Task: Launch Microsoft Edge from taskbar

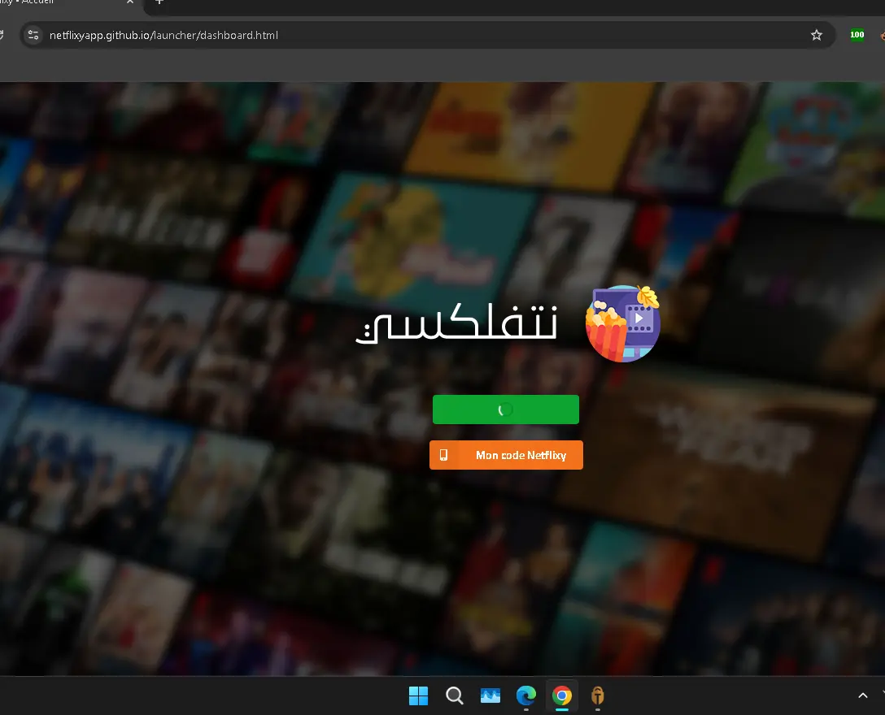Action: coord(526,695)
